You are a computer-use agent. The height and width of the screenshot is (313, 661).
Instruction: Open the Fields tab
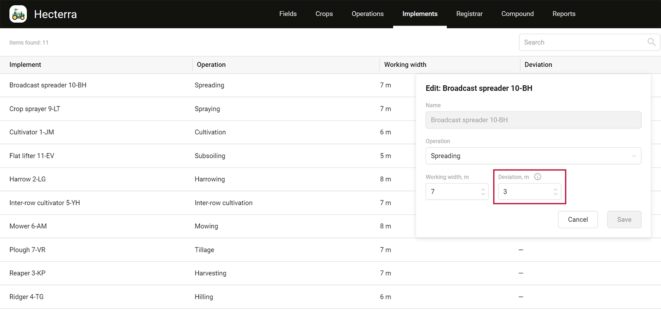click(x=288, y=14)
